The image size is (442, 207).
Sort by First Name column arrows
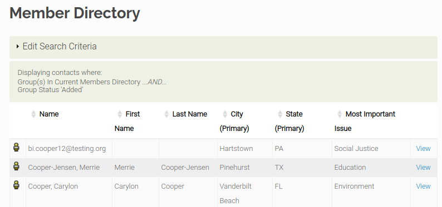click(x=120, y=114)
